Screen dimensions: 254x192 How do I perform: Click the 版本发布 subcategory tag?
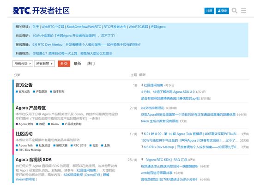pyautogui.click(x=57, y=91)
